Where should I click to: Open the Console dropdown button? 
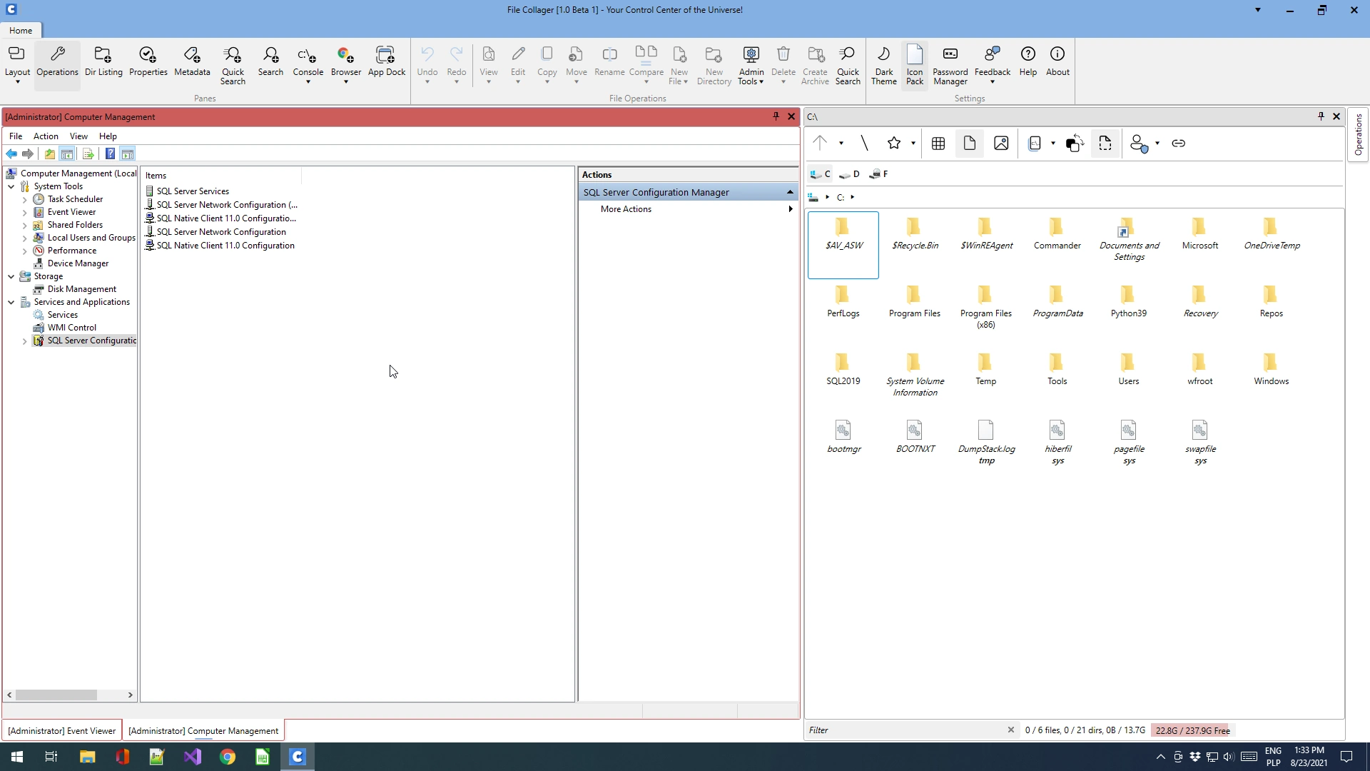(x=308, y=64)
